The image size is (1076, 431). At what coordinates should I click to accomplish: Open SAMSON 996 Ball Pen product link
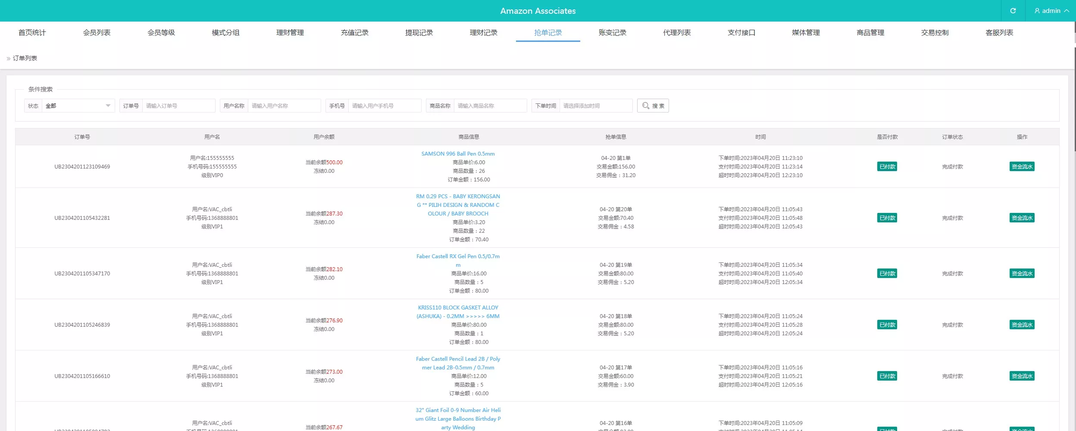coord(458,154)
